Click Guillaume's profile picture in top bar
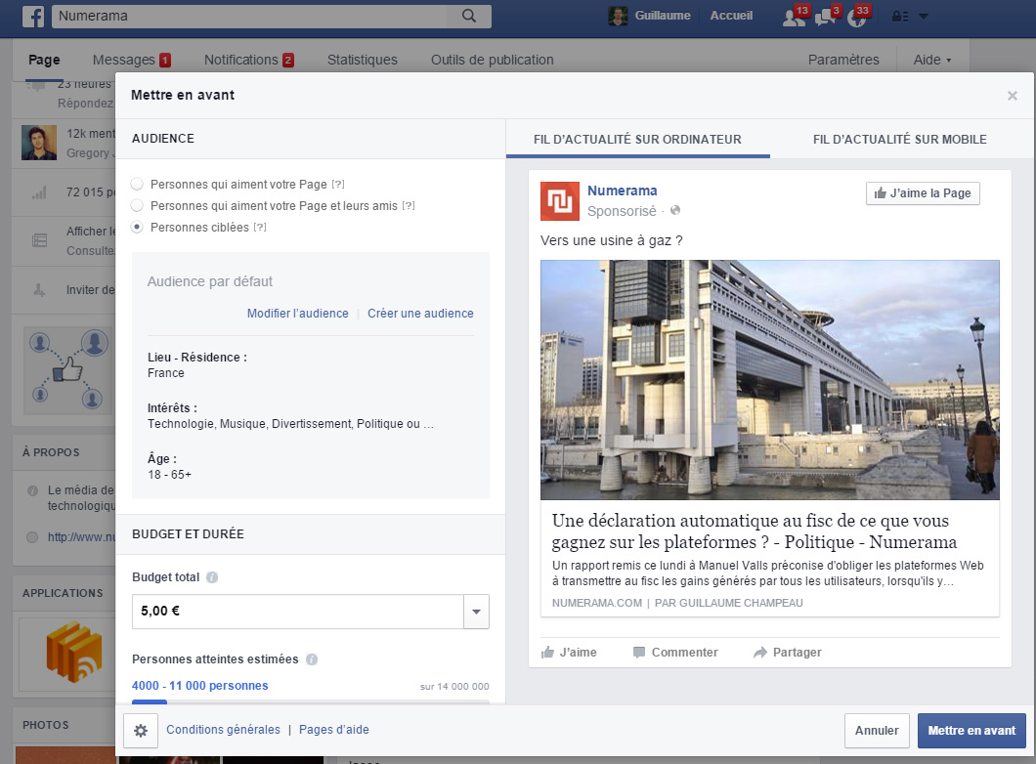The width and height of the screenshot is (1036, 764). (x=618, y=16)
